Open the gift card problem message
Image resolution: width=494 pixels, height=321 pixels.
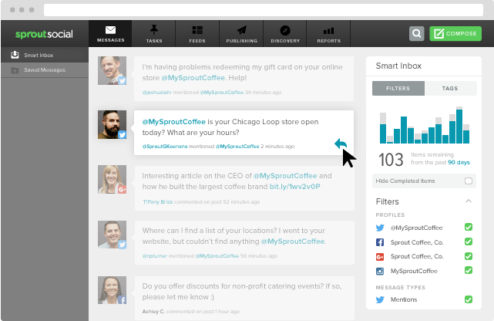244,79
